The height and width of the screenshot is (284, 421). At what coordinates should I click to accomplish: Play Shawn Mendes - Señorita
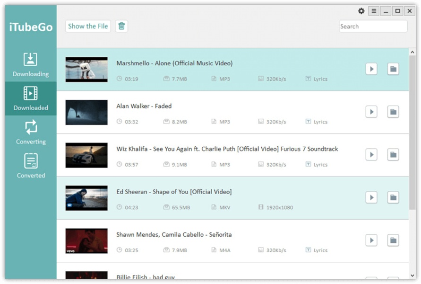pyautogui.click(x=371, y=240)
